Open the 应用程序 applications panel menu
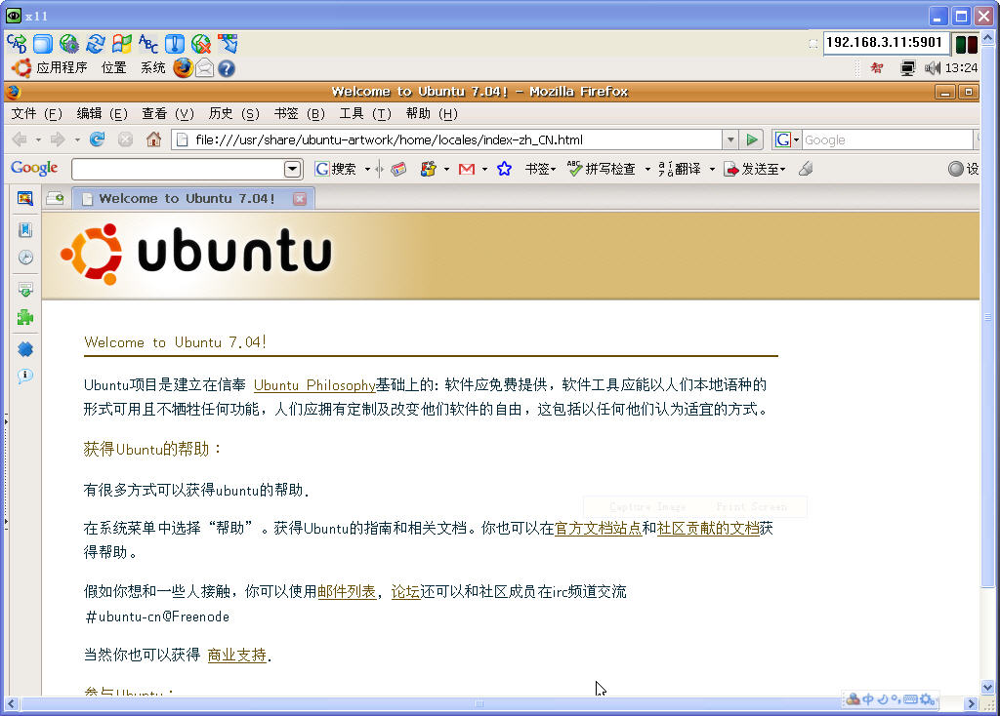 click(x=62, y=67)
